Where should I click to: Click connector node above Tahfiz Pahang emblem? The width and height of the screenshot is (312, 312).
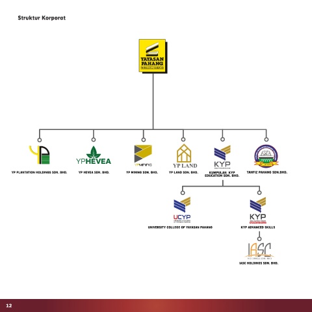pyautogui.click(x=266, y=140)
